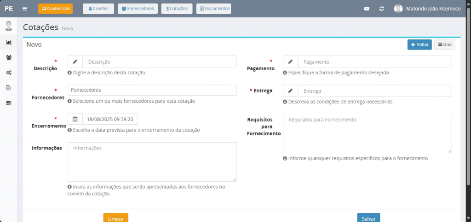
Task: Click the 'Novo' panel title
Action: click(x=34, y=44)
